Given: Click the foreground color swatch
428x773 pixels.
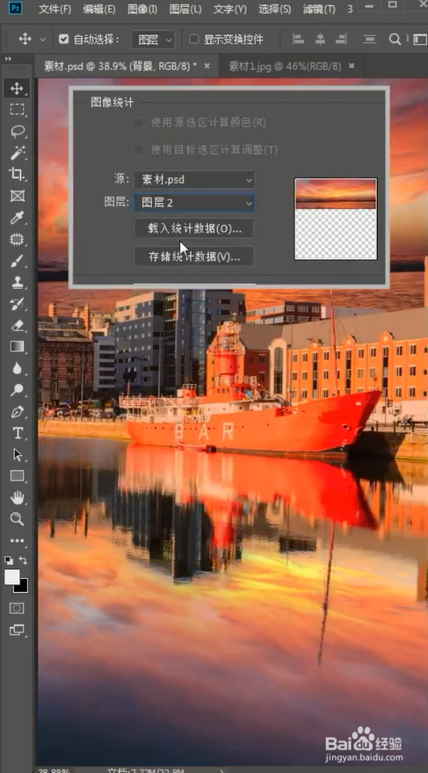Looking at the screenshot, I should coord(11,577).
